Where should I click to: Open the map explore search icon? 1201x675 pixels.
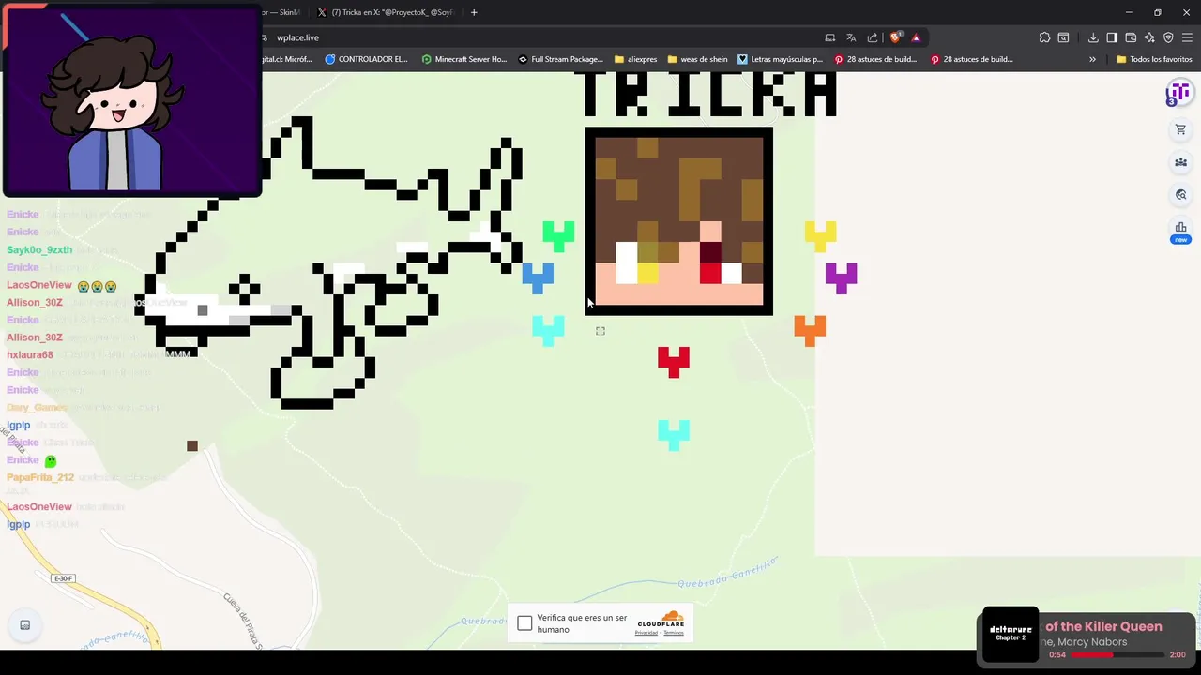(1180, 195)
